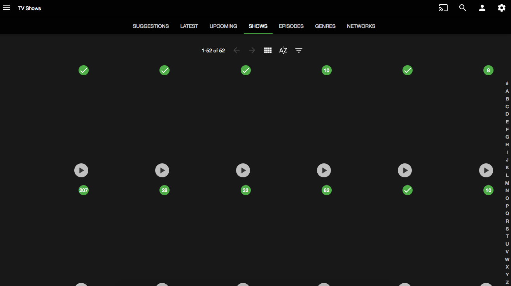Click the Cast to device icon
This screenshot has height=286, width=511.
pos(443,8)
